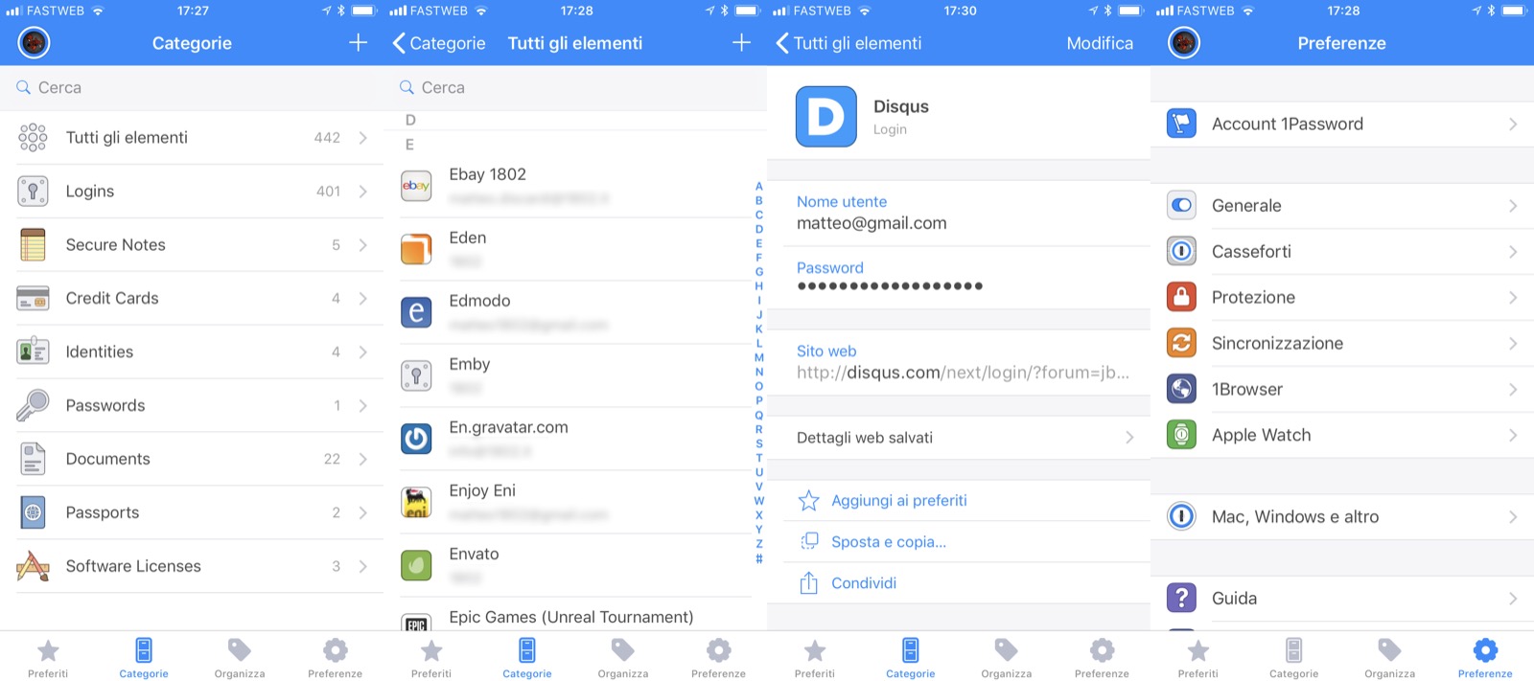Expand the Apple Watch row chevron

click(x=1513, y=436)
